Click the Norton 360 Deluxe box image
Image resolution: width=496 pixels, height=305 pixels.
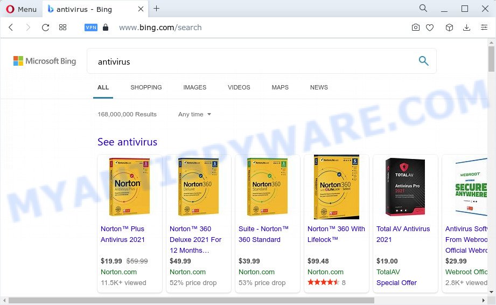pos(198,187)
